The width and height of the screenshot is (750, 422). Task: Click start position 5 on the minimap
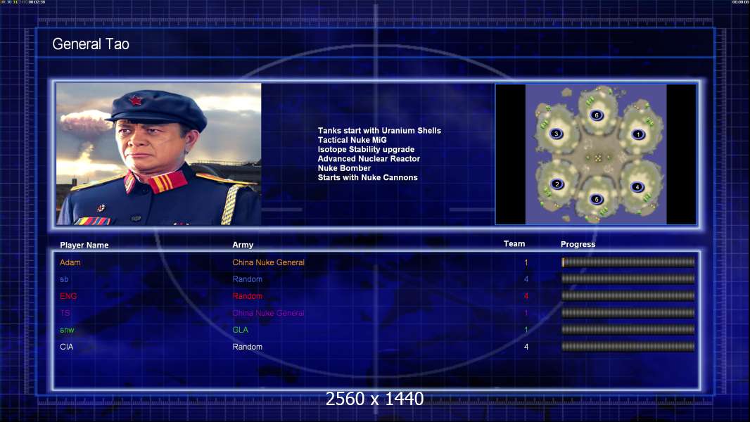pyautogui.click(x=596, y=199)
